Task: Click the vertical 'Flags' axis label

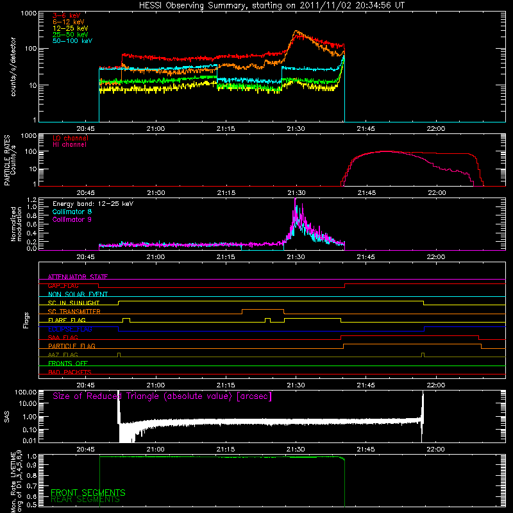Action: (x=26, y=320)
